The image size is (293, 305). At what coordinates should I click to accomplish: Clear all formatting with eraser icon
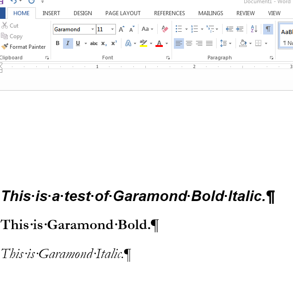(x=165, y=29)
